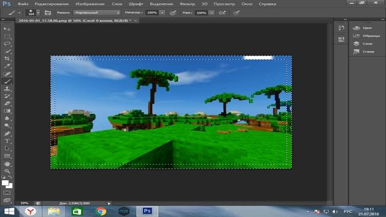Viewport: 386px width, 217px height.
Task: Expand the collapsed icon panel dock
Action: pyautogui.click(x=345, y=19)
